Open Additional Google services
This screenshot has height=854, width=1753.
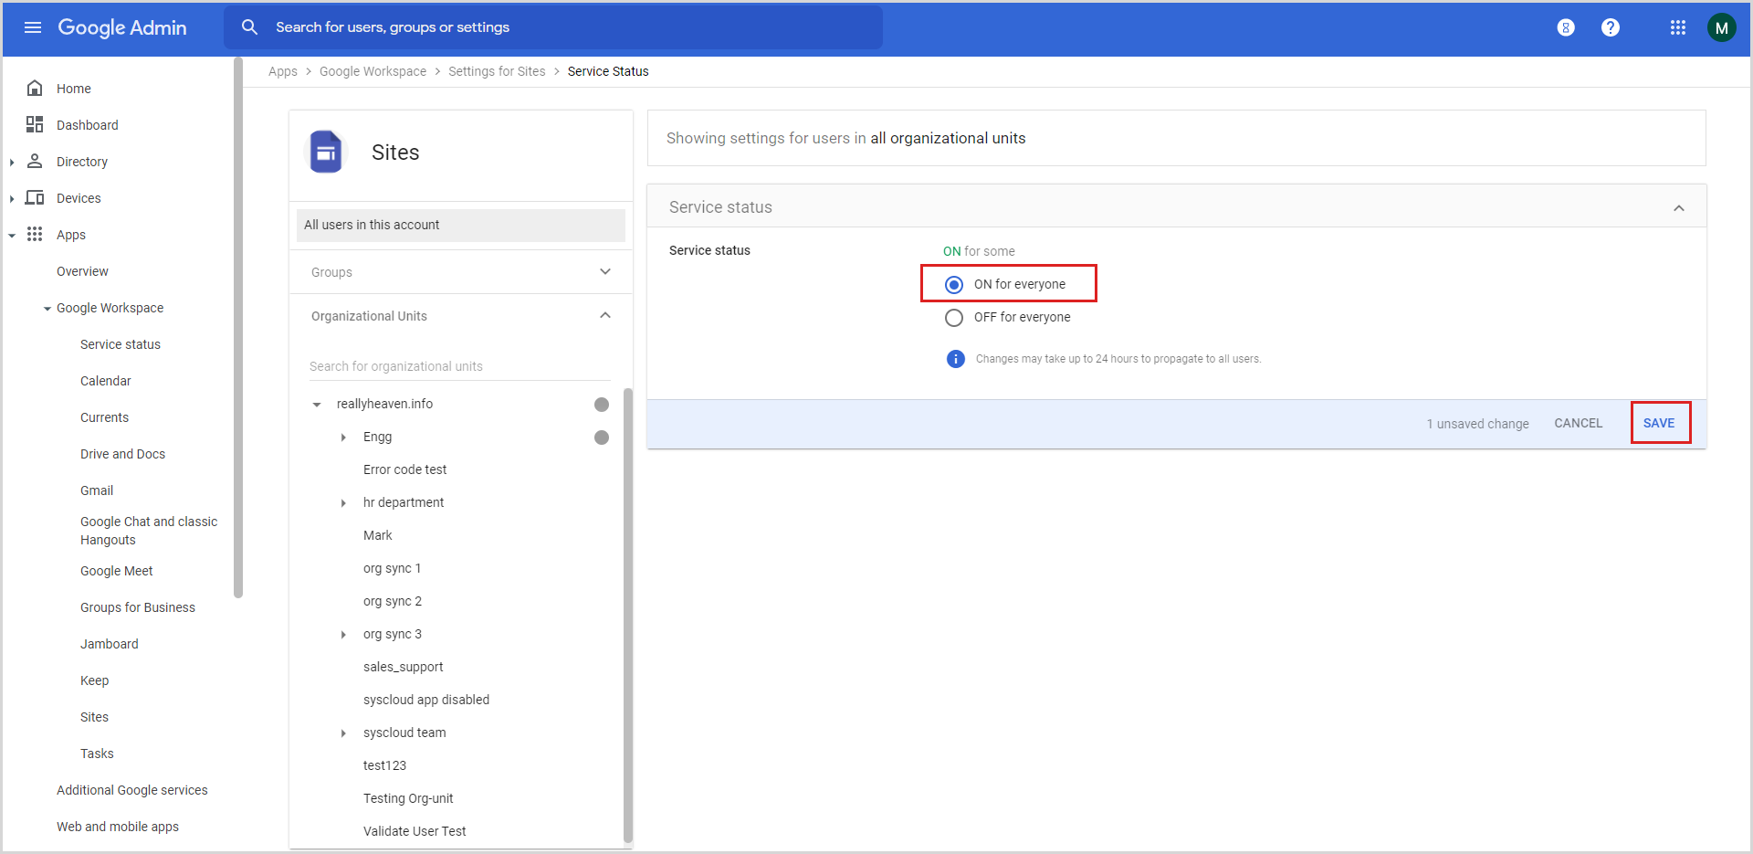pos(132,790)
